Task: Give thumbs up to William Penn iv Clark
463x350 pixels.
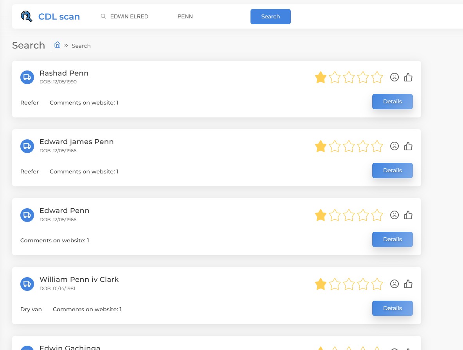Action: click(x=408, y=284)
